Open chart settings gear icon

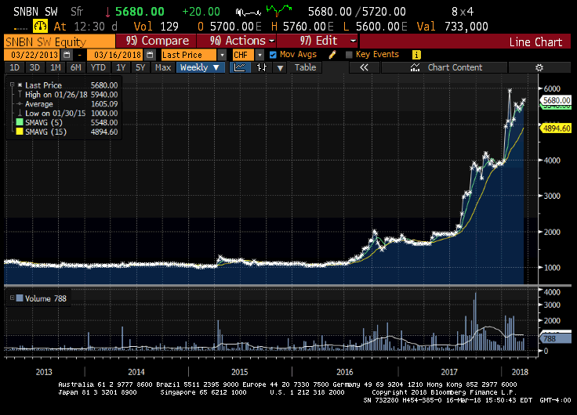tap(539, 67)
